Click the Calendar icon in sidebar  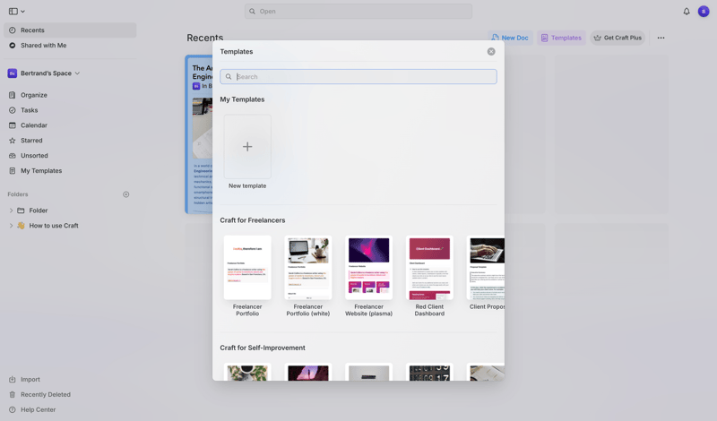point(13,125)
